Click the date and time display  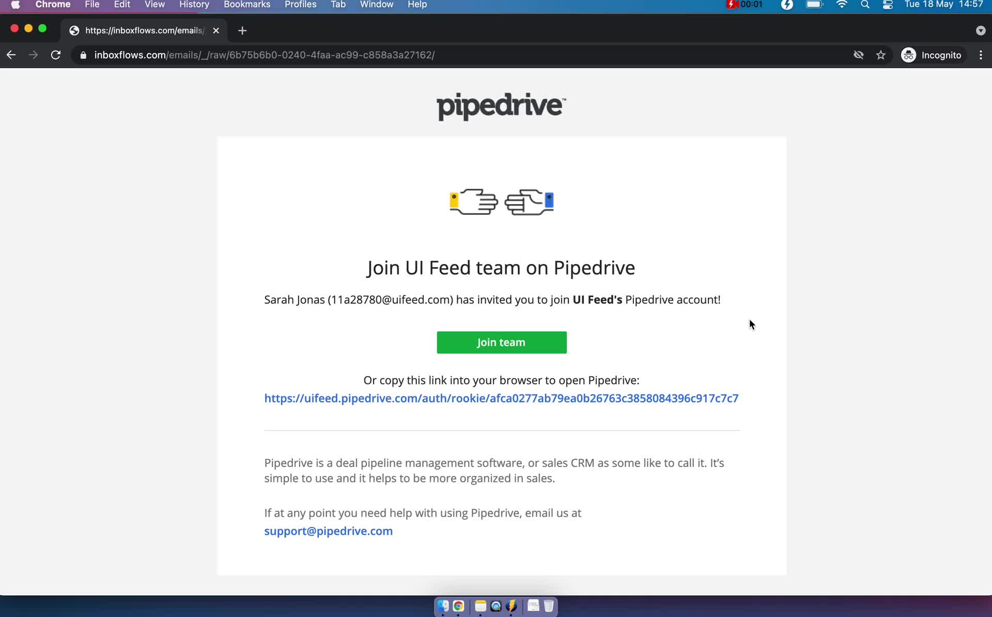(x=943, y=5)
